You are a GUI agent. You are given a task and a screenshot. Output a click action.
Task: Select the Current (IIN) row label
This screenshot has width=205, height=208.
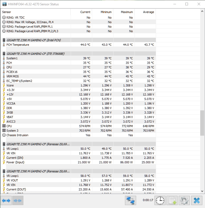(x=15, y=158)
